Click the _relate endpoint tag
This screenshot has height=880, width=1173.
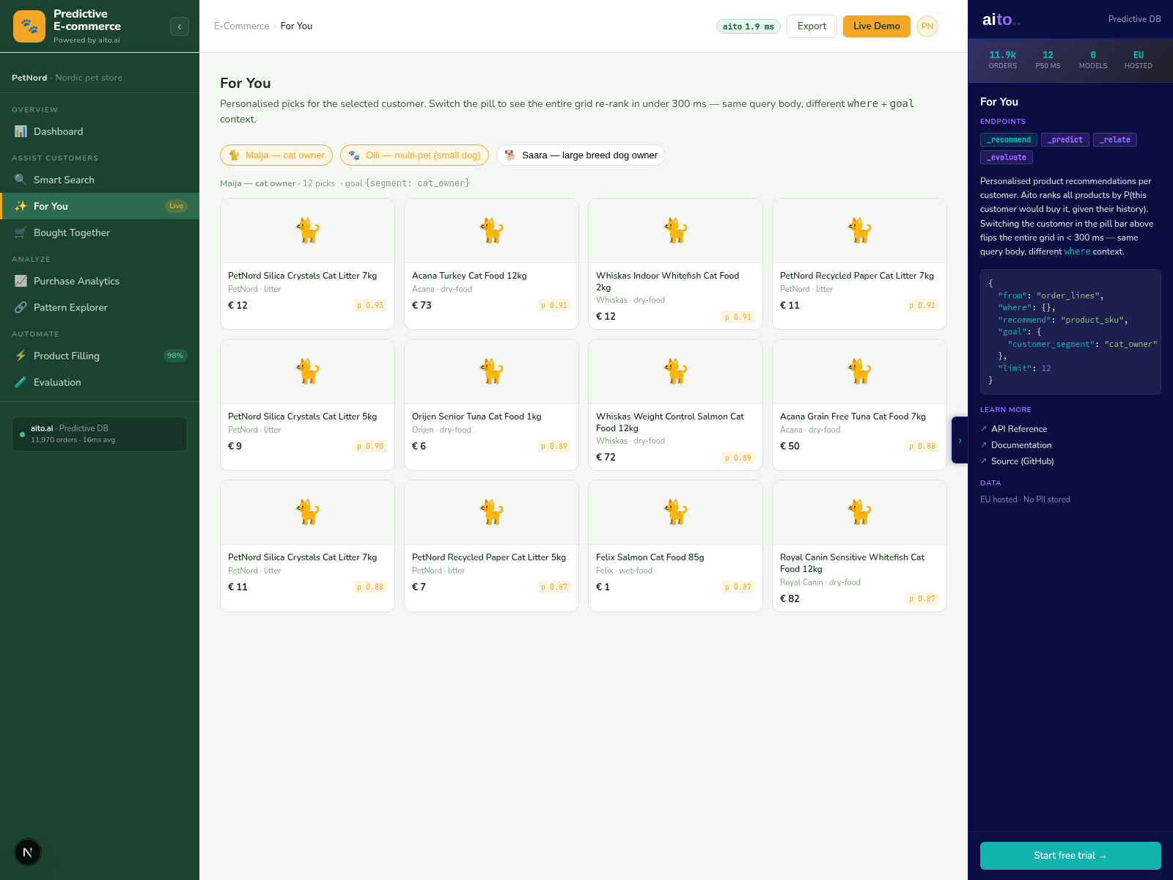pyautogui.click(x=1115, y=139)
